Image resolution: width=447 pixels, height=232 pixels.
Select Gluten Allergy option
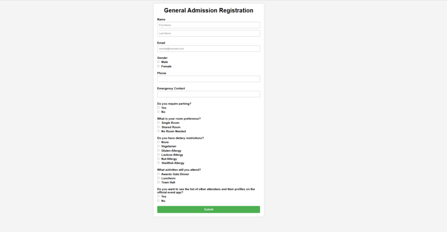click(x=158, y=150)
